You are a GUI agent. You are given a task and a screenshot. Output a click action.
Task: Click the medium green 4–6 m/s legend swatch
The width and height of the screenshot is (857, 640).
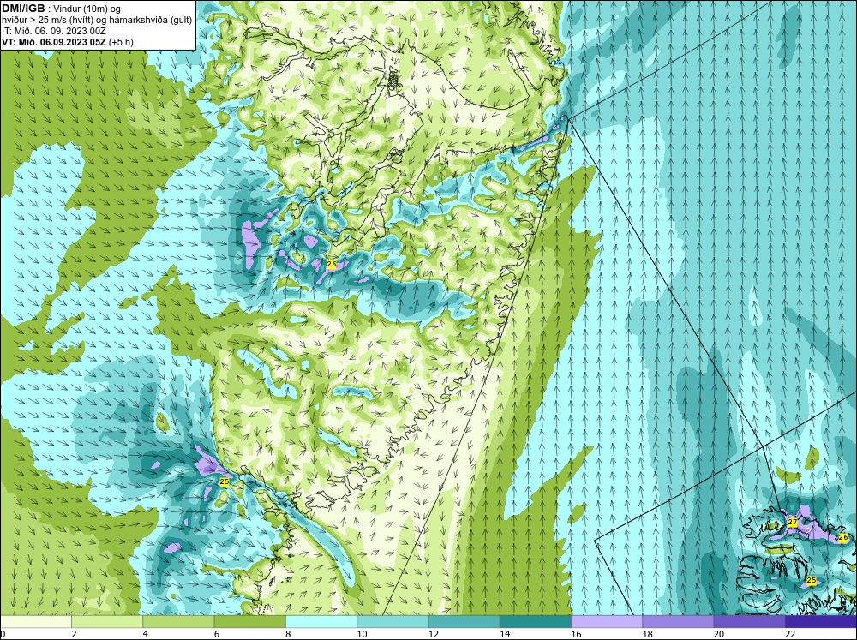pyautogui.click(x=178, y=621)
